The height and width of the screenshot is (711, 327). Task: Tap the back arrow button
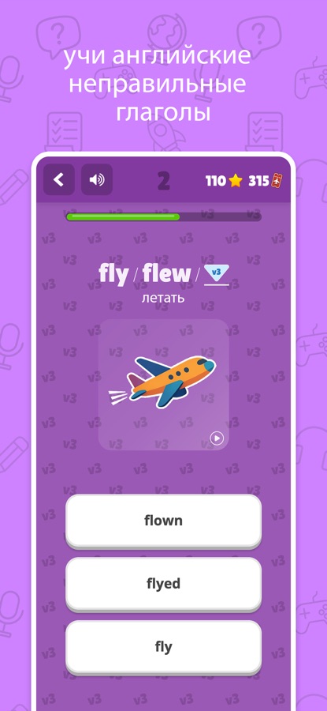(x=59, y=179)
